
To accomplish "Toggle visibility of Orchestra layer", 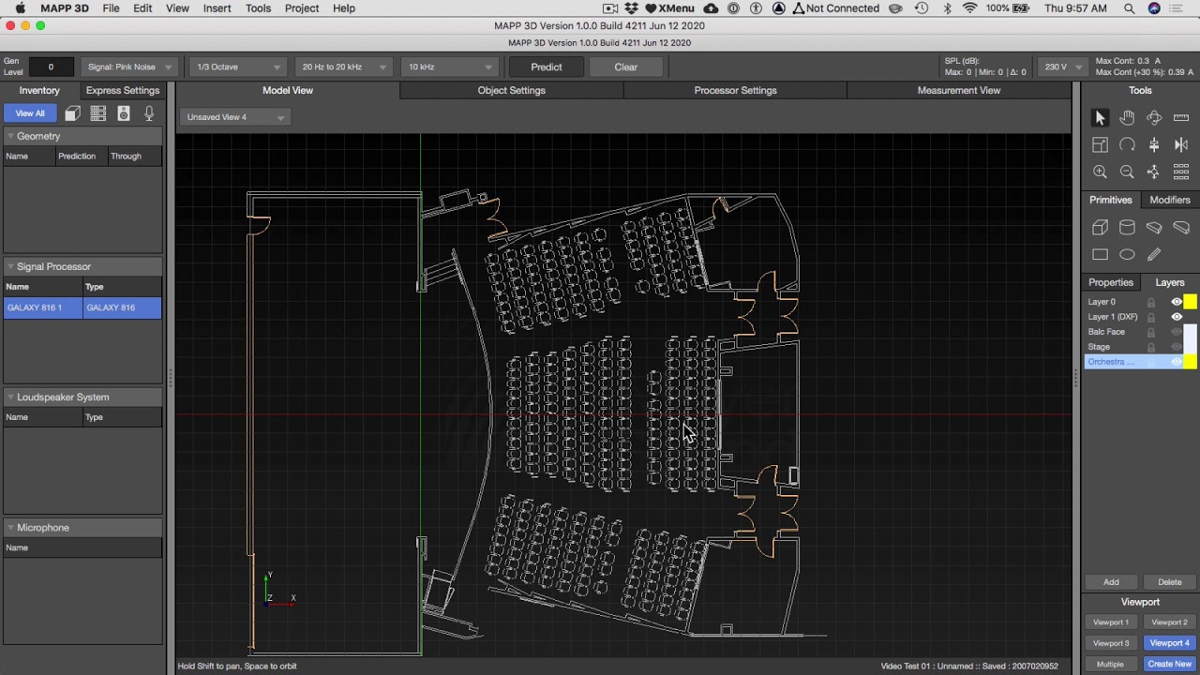I will (x=1177, y=362).
